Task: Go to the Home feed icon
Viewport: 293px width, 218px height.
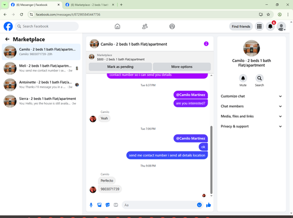Action: (117, 26)
